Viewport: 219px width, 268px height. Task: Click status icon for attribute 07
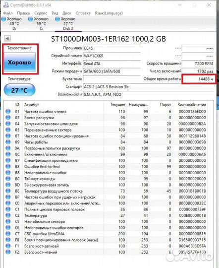8,136
